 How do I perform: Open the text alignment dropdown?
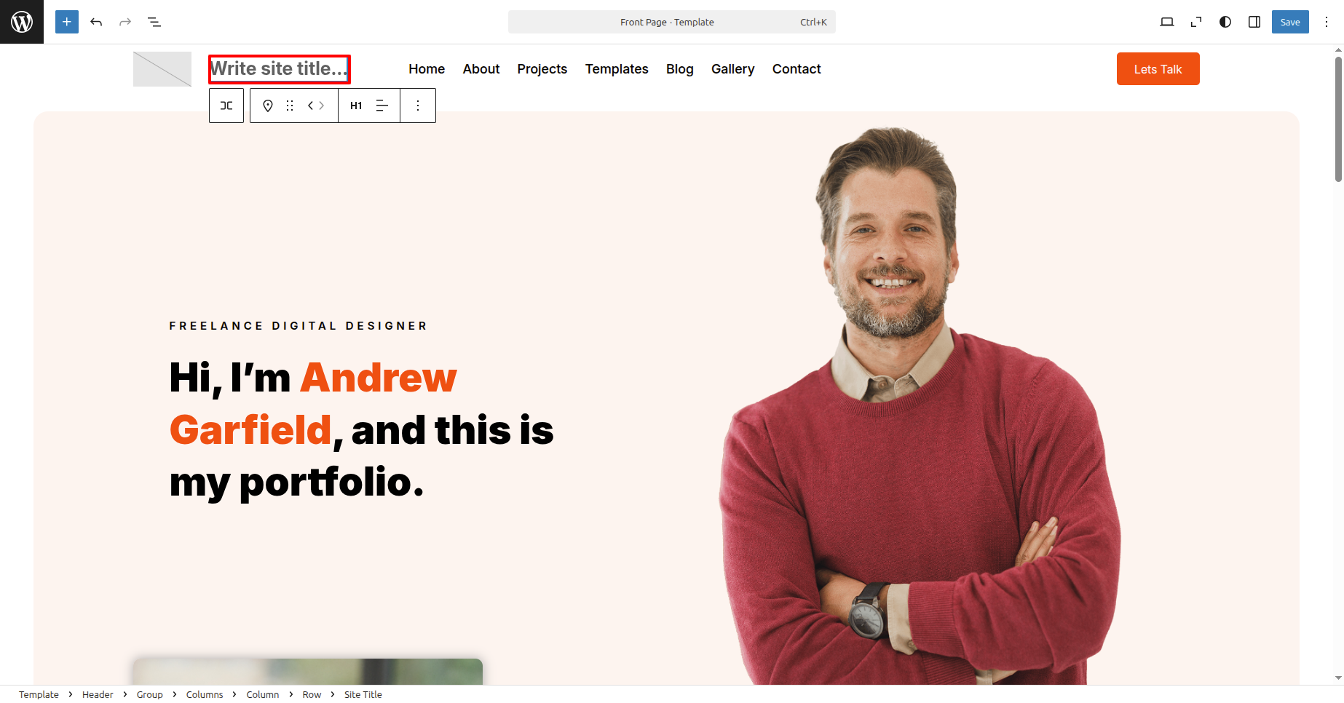point(382,106)
